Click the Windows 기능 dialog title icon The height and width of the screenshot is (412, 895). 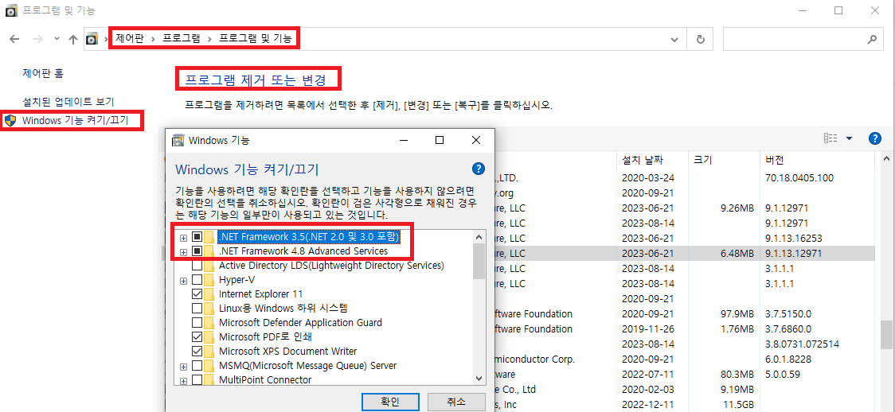coord(178,140)
